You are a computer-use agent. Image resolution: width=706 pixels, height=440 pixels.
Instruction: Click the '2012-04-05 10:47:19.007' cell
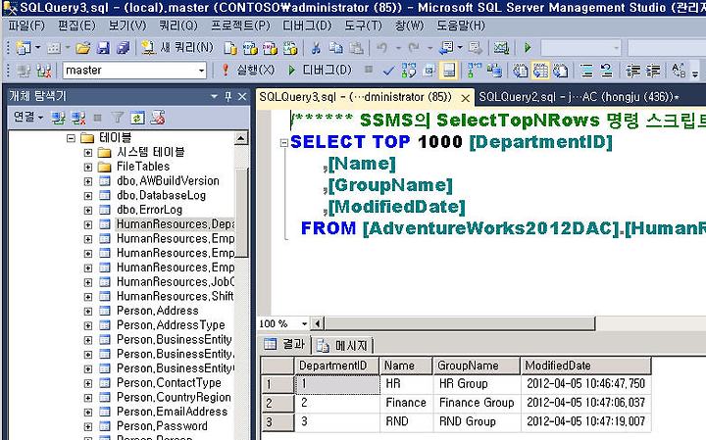585,421
